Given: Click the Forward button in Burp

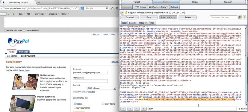Looking at the screenshot, I should [x=129, y=17].
